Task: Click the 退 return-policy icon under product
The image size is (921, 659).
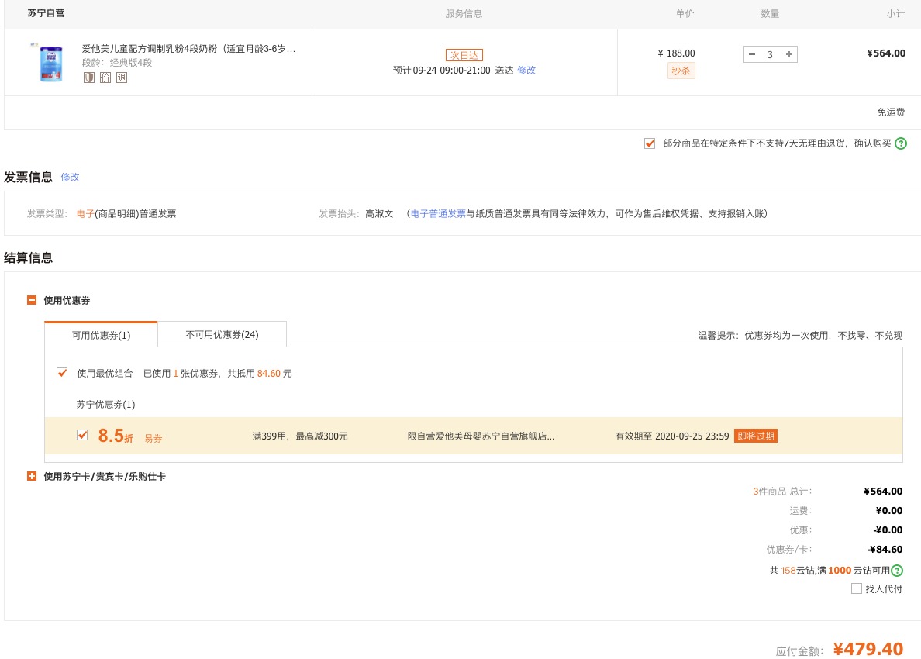Action: pyautogui.click(x=122, y=78)
